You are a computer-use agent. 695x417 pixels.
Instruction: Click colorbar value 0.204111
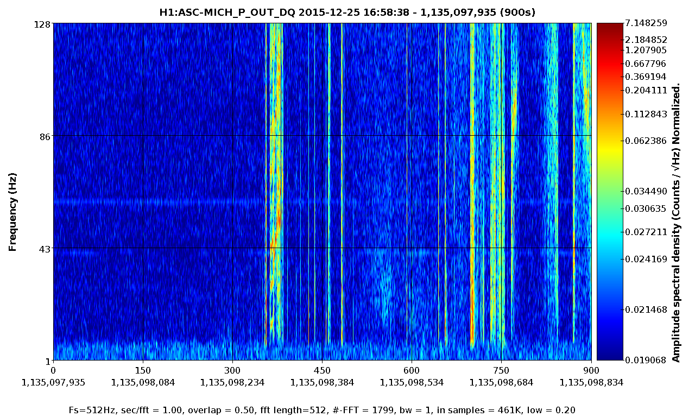[x=646, y=90]
